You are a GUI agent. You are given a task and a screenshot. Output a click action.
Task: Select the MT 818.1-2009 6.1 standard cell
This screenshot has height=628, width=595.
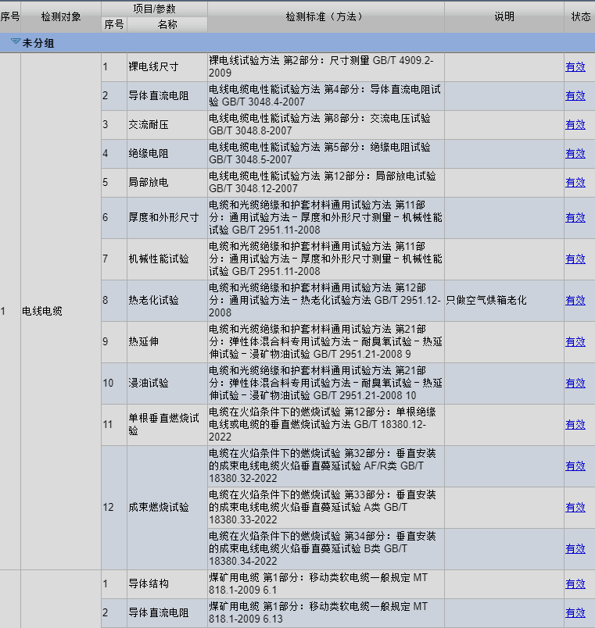coord(325,583)
